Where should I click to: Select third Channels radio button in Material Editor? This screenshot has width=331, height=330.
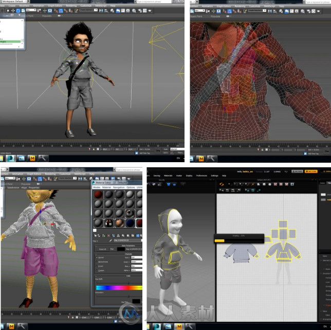tap(97, 266)
